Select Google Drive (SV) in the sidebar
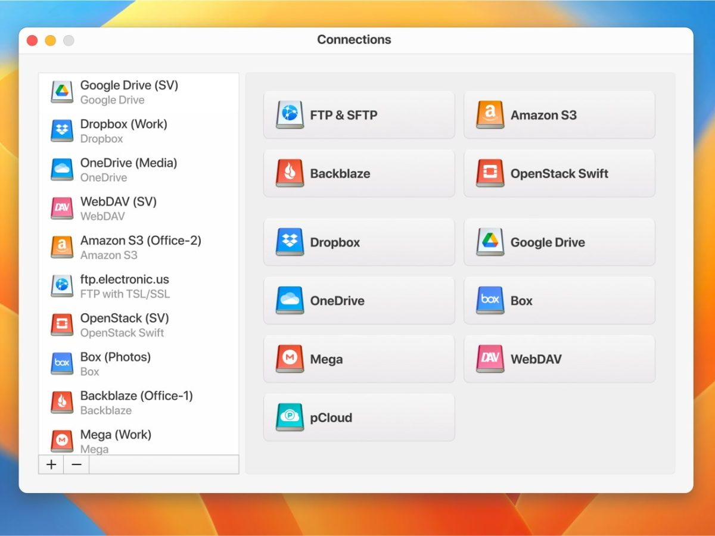Viewport: 715px width, 536px height. (x=129, y=92)
